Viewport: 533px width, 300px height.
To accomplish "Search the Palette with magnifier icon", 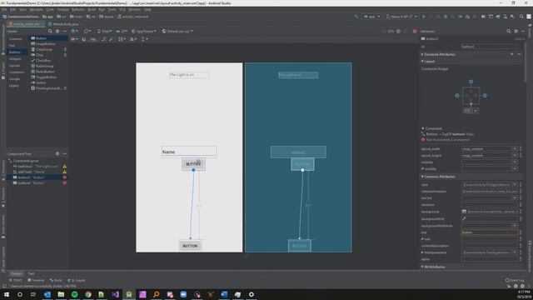I will coord(50,31).
